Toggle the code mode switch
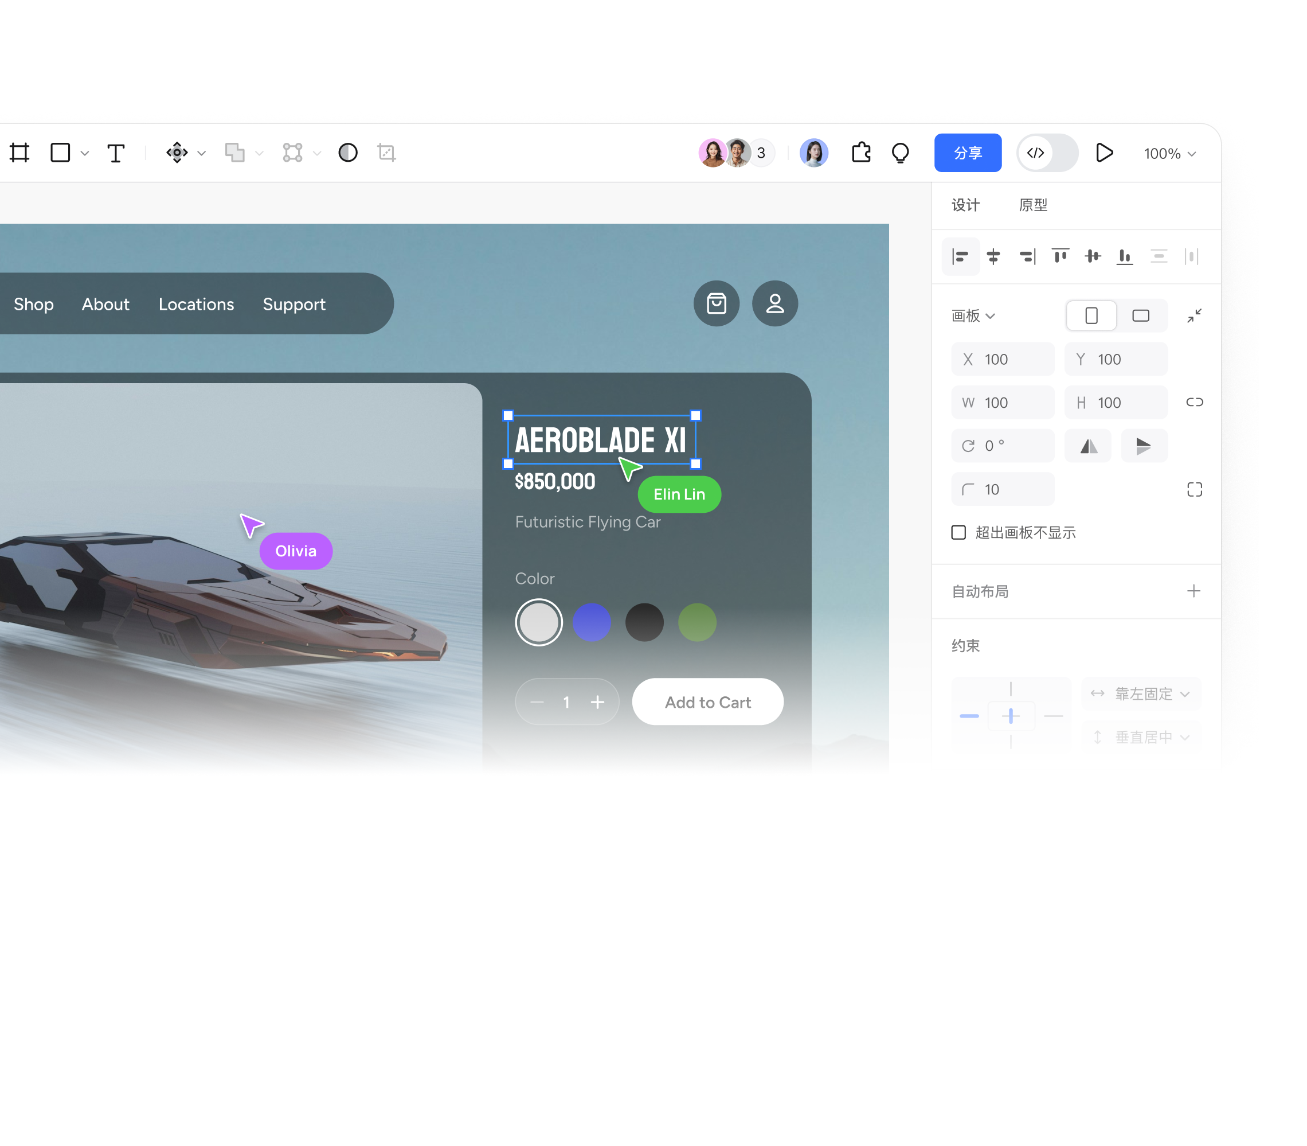The image size is (1307, 1146). 1047,153
